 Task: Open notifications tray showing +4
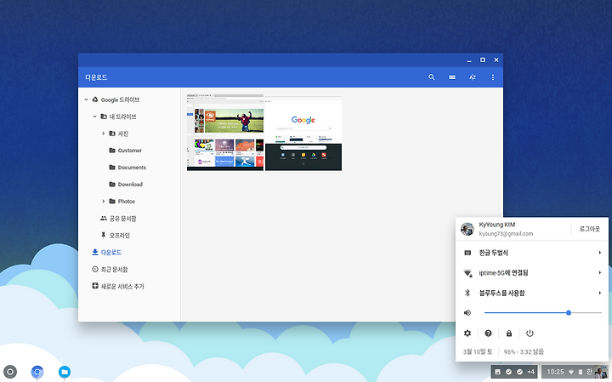pos(514,372)
